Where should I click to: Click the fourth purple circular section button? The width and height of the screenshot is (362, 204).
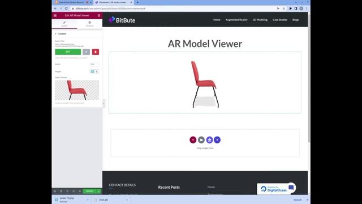click(217, 140)
